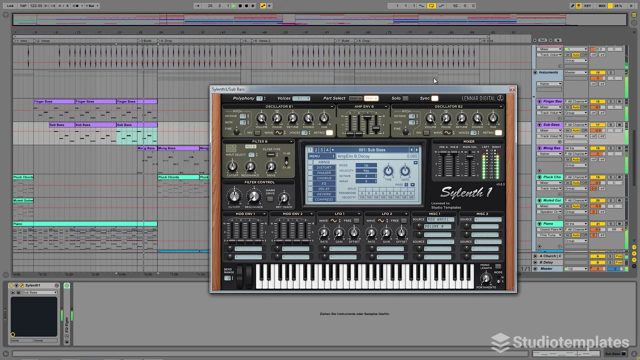Screen dimensions: 640x360
Task: Click the Play button in Ableton transport
Action: 233,6
